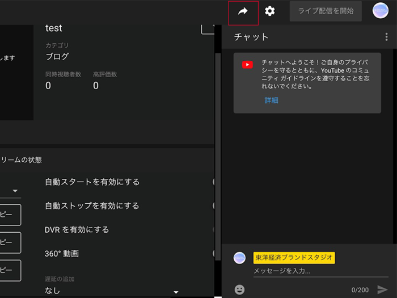The height and width of the screenshot is (298, 397).
Task: Open the 詳細 link in chat notice
Action: pyautogui.click(x=272, y=100)
